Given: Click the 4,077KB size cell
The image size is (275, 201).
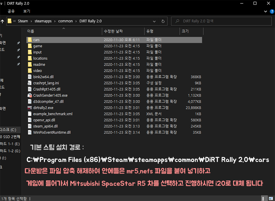Looking at the screenshot, I should point(194,102).
